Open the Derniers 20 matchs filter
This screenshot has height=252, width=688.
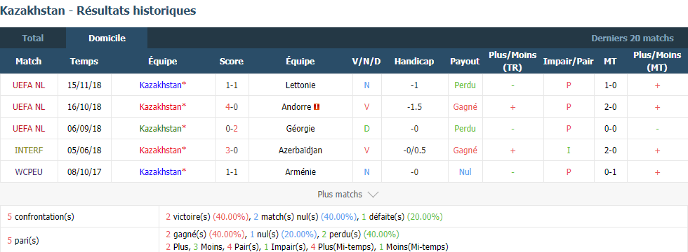(633, 38)
